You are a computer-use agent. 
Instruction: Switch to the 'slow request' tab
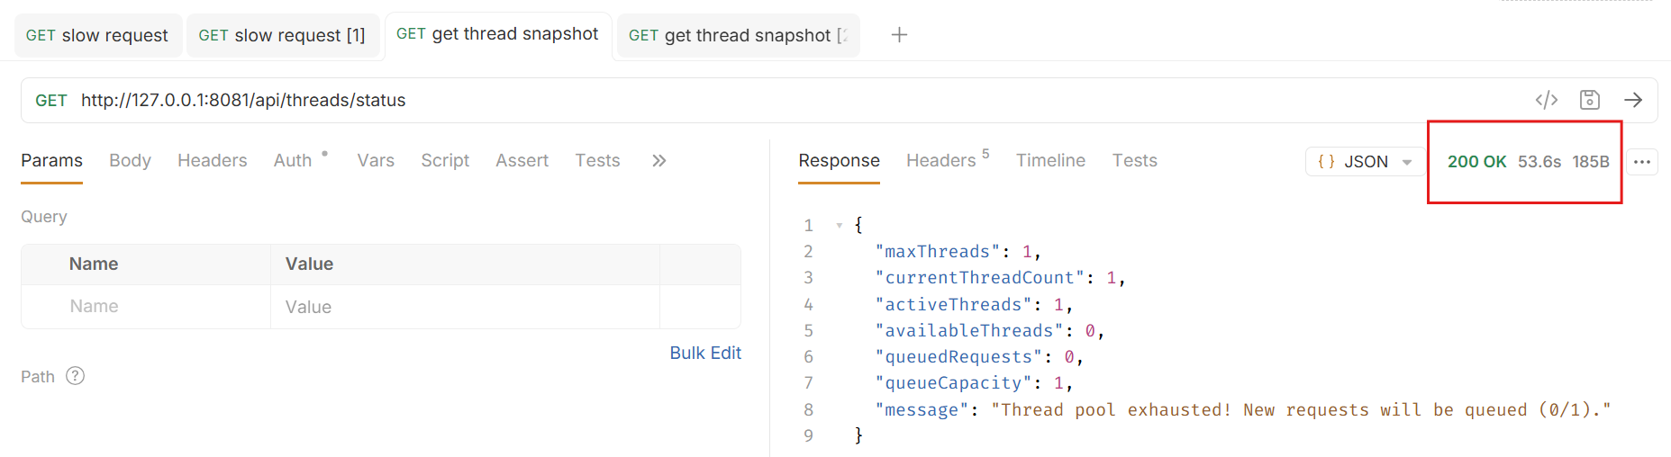click(97, 36)
